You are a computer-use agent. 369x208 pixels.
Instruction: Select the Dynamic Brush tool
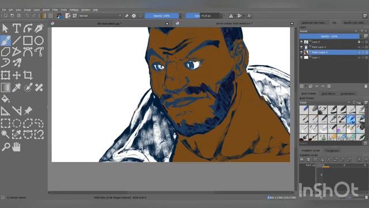pyautogui.click(x=5, y=63)
